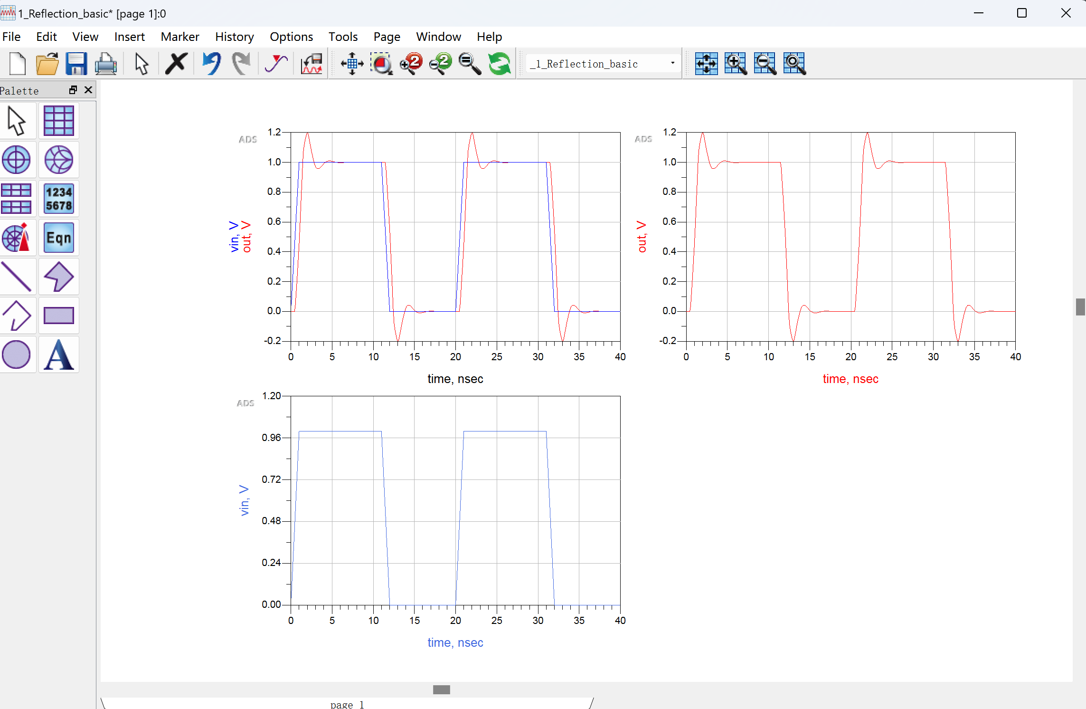Open the Options menu
The height and width of the screenshot is (709, 1086).
[x=292, y=37]
